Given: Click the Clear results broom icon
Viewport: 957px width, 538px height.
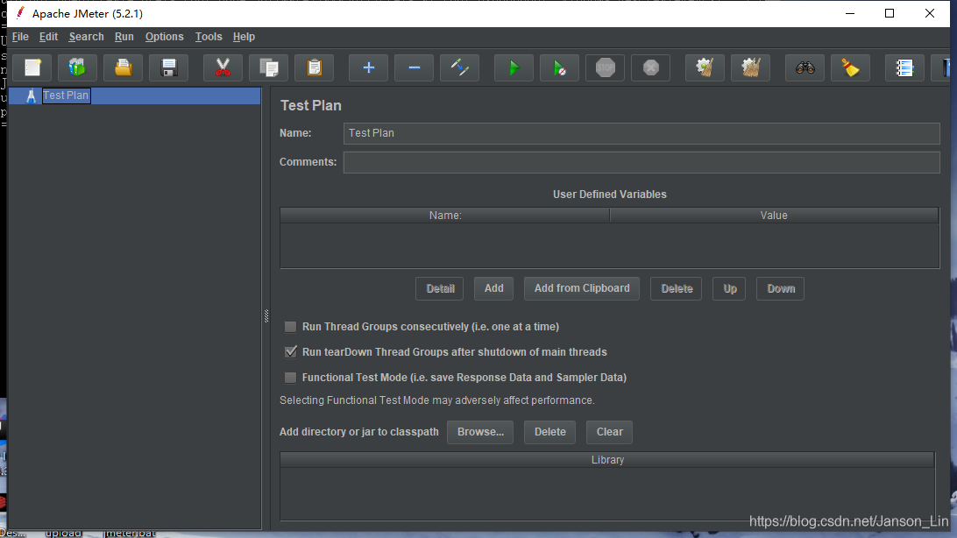Looking at the screenshot, I should point(705,67).
